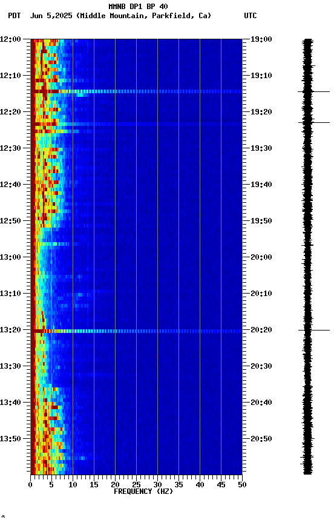Click the '19:10' UTC time label
Image resolution: width=334 pixels, height=523 pixels.
click(x=261, y=76)
